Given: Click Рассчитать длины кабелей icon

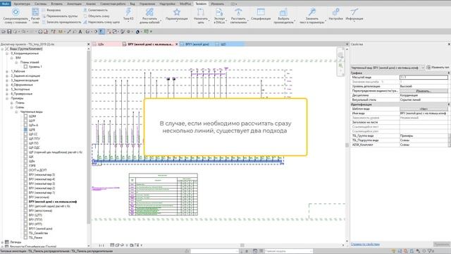Looking at the screenshot, I should click(149, 12).
